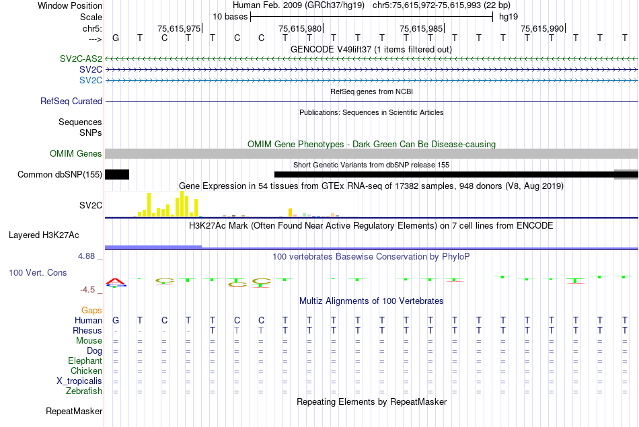Click the hg19 label by scale bar
Screen dimensions: 639x427
[509, 17]
